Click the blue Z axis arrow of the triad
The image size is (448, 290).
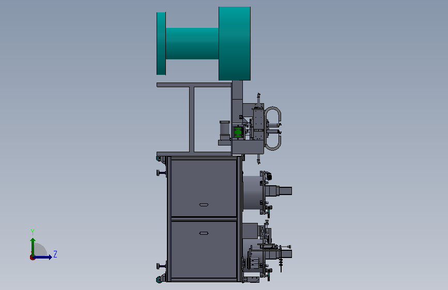tap(43, 257)
